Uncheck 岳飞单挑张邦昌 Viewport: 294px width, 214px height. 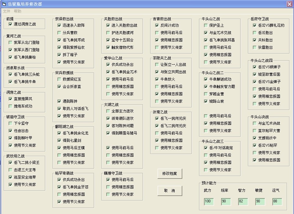(x=206, y=40)
